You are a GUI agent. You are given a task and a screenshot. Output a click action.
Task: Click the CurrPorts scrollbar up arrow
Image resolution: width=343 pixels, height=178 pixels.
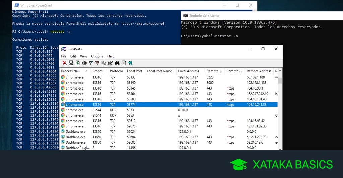[x=280, y=71]
